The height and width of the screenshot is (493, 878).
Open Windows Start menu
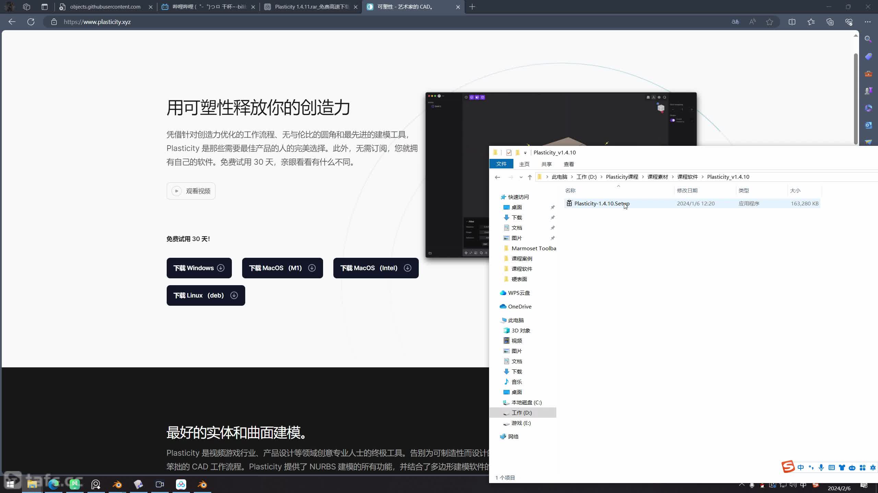pyautogui.click(x=10, y=484)
